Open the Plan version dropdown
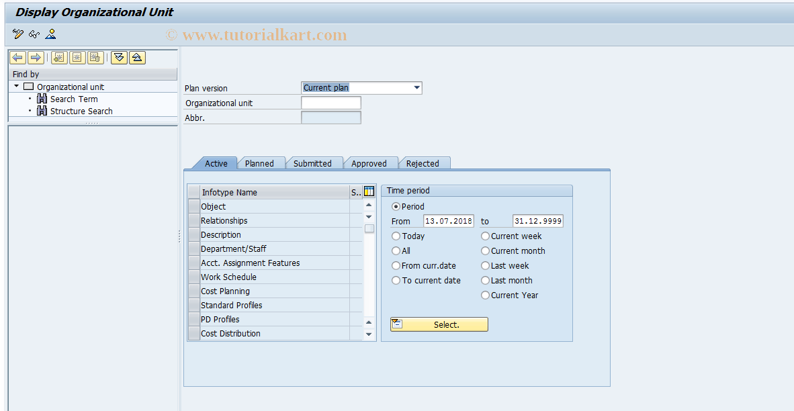 (417, 87)
